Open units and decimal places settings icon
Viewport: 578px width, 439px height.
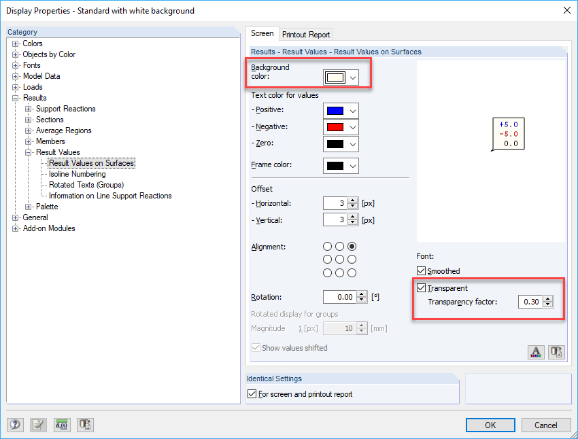[61, 424]
